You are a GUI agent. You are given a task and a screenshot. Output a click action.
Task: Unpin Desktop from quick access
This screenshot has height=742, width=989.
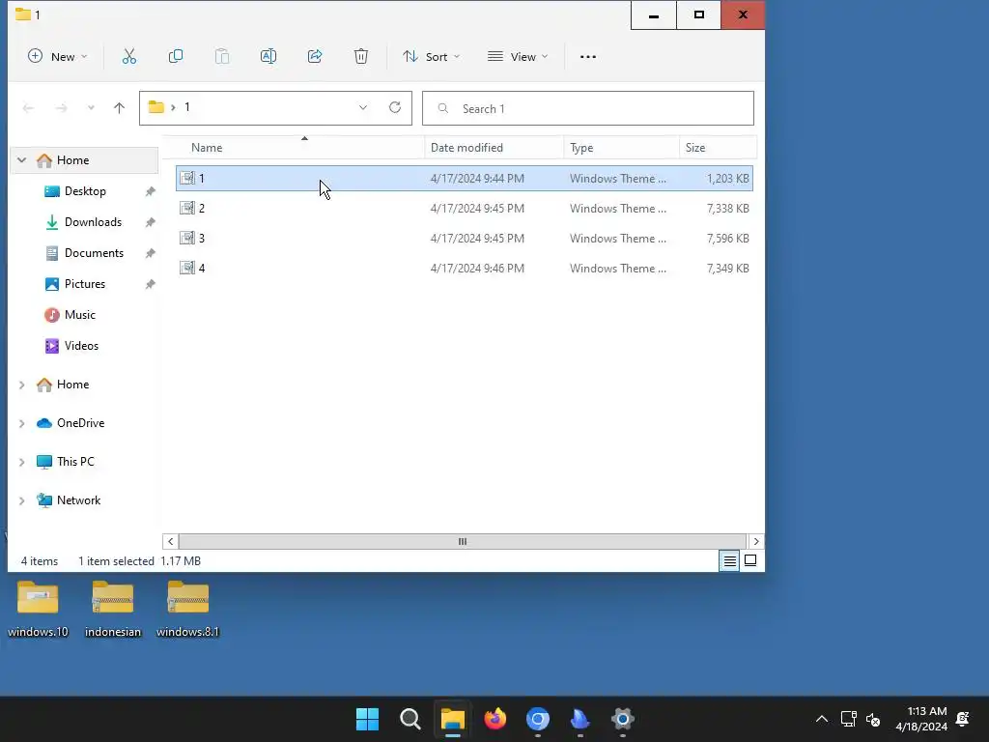(x=150, y=191)
